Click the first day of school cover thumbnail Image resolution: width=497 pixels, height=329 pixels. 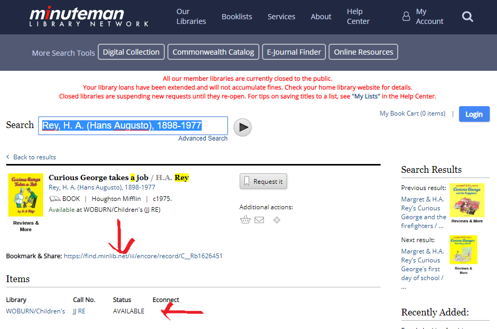(463, 250)
